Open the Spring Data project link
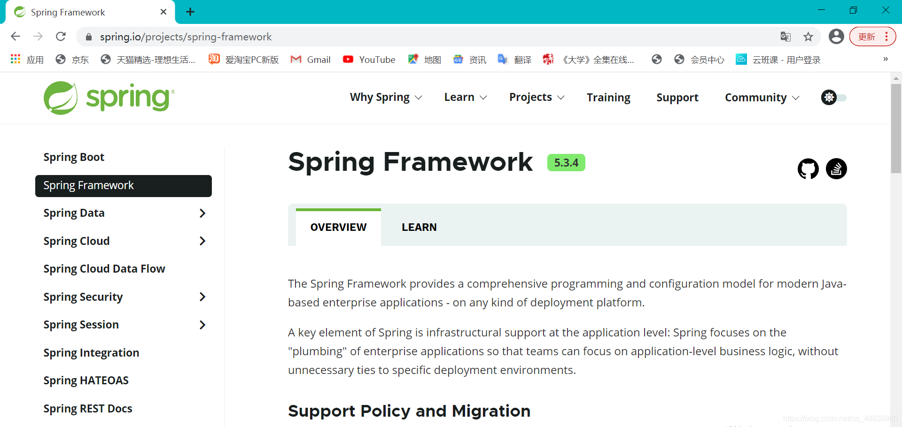 tap(74, 213)
